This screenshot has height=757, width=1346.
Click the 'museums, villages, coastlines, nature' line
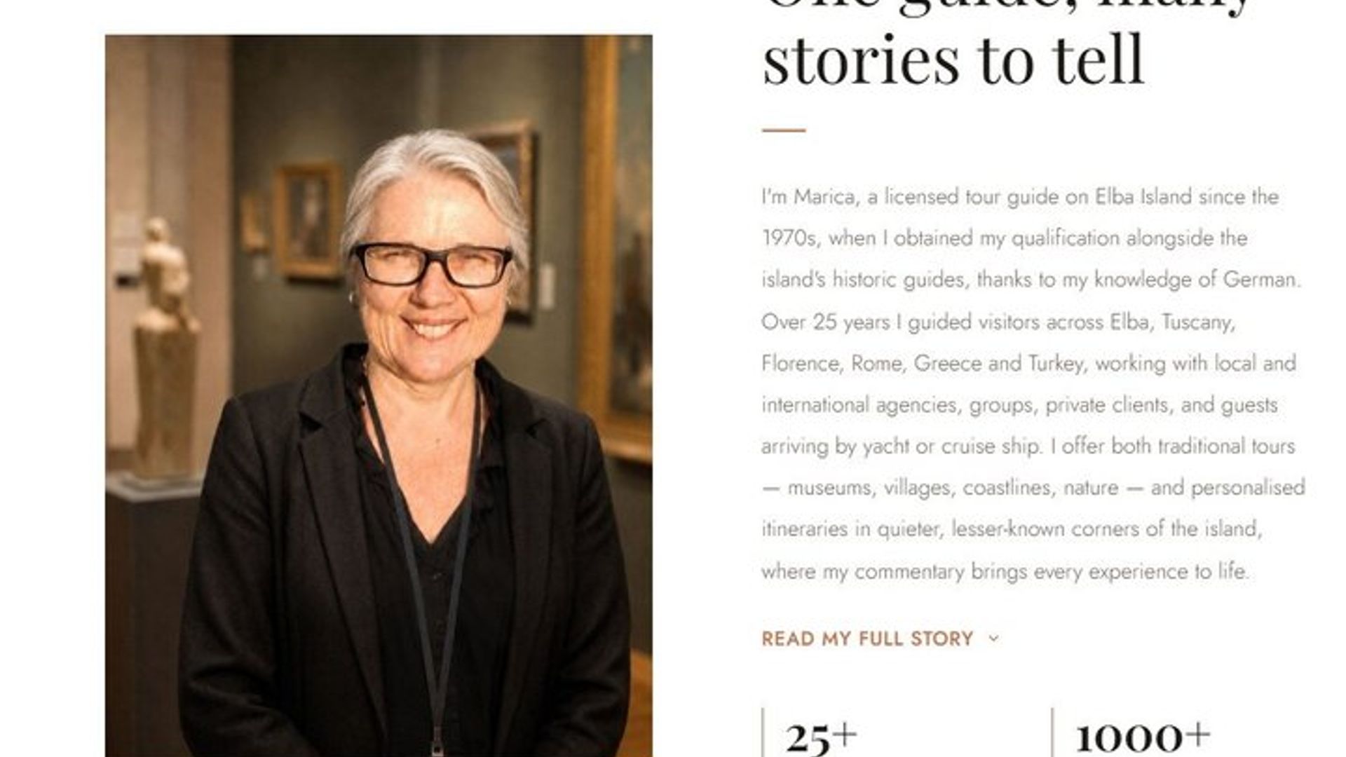pyautogui.click(x=953, y=488)
